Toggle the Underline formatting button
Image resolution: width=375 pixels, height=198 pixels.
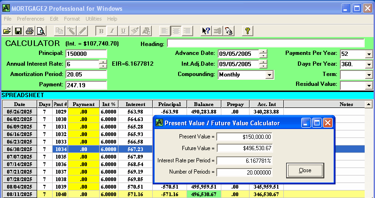click(124, 31)
